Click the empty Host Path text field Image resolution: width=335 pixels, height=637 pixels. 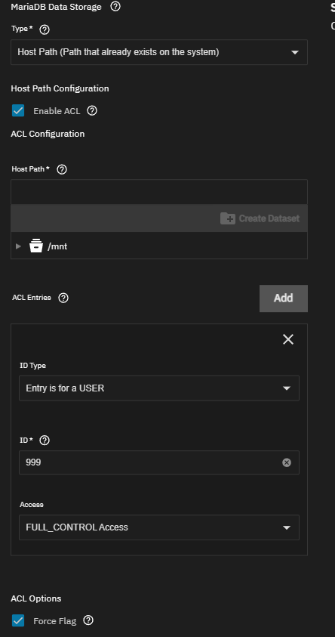tap(159, 192)
